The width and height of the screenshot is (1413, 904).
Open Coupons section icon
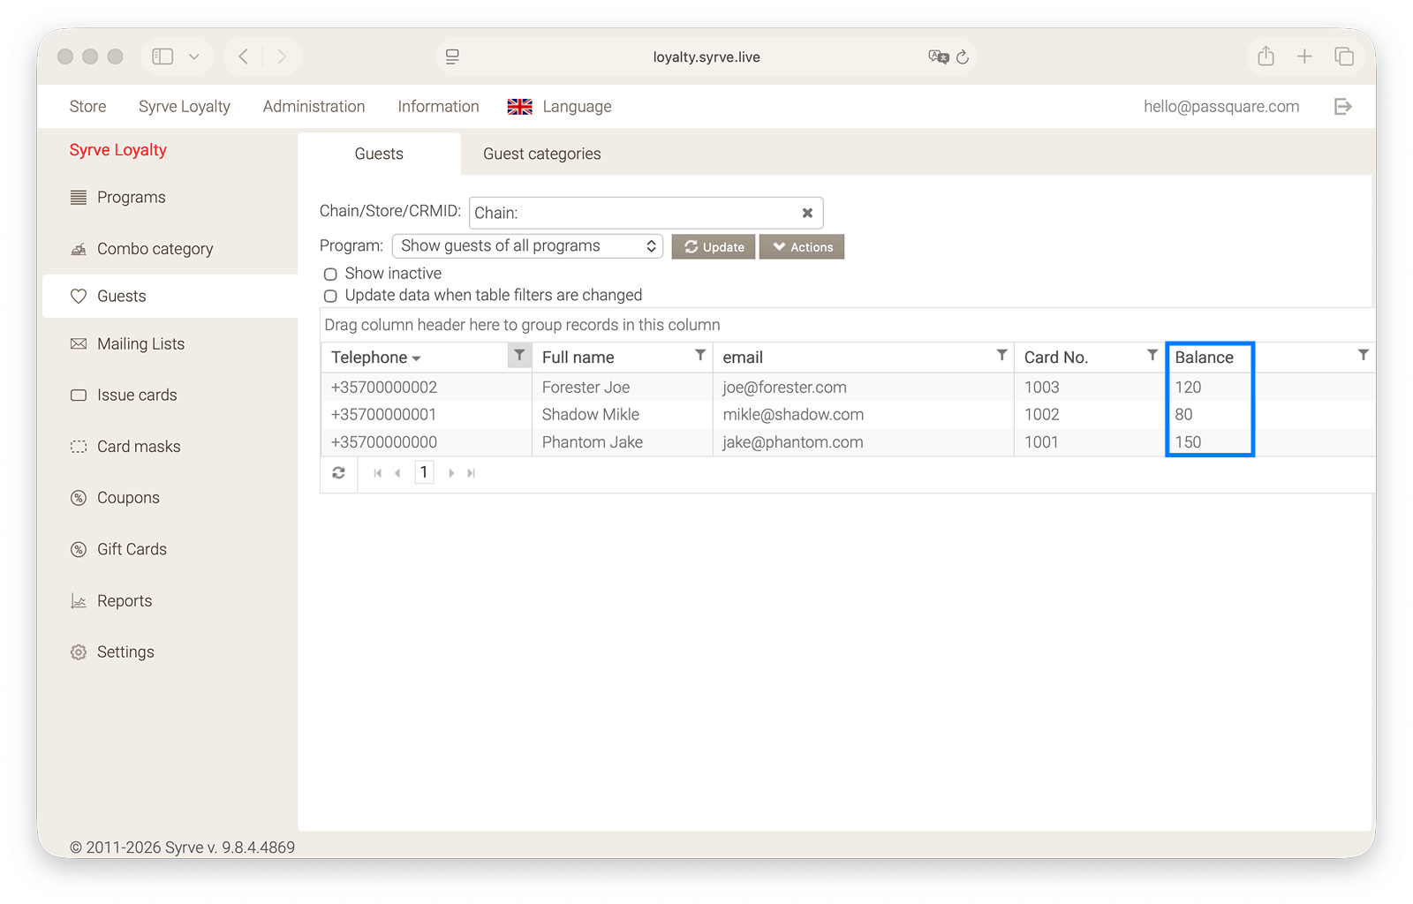[79, 498]
